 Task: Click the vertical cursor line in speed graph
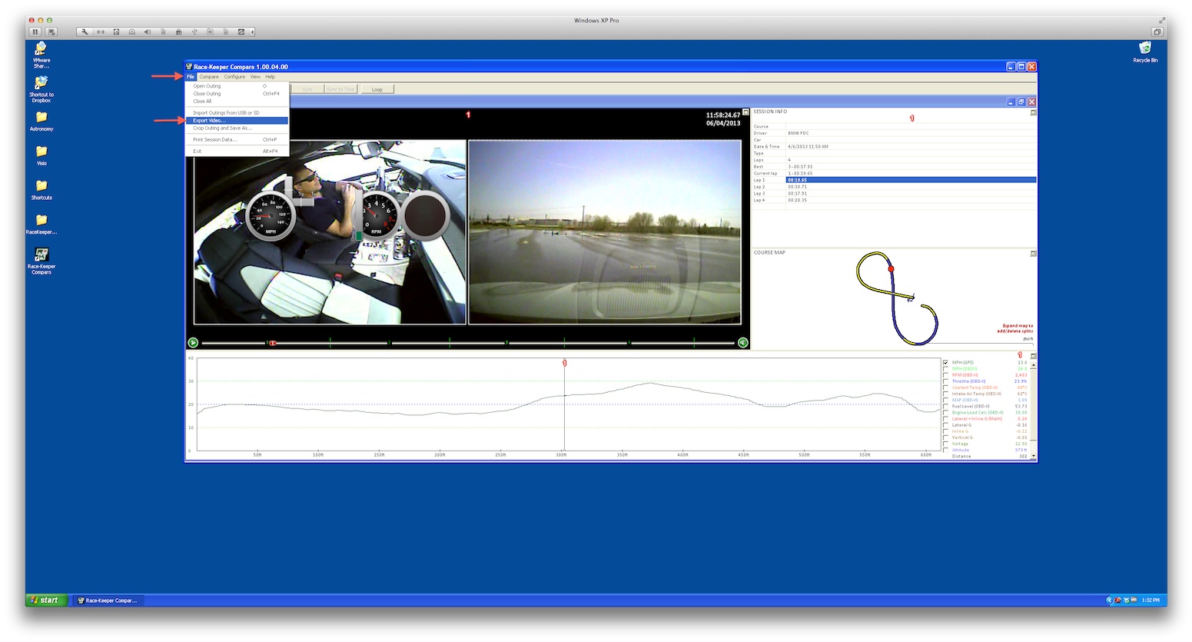pyautogui.click(x=565, y=404)
